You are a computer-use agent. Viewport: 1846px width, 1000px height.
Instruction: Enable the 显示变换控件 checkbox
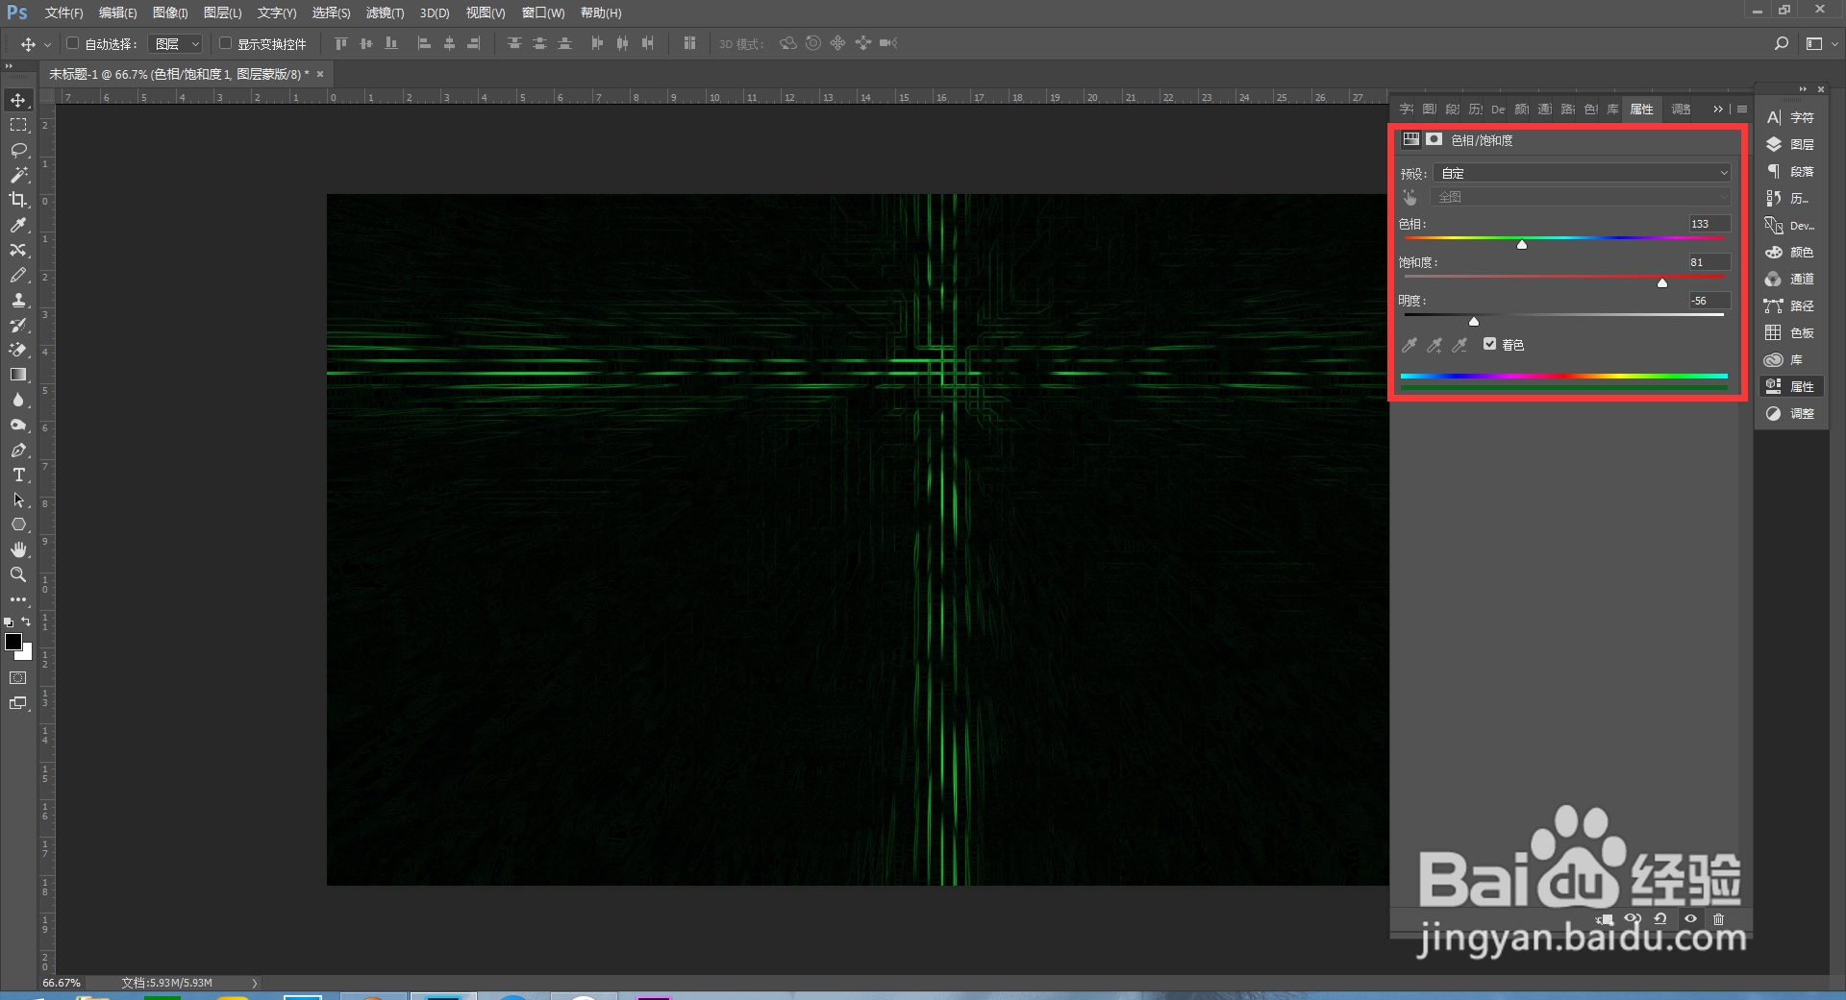226,43
